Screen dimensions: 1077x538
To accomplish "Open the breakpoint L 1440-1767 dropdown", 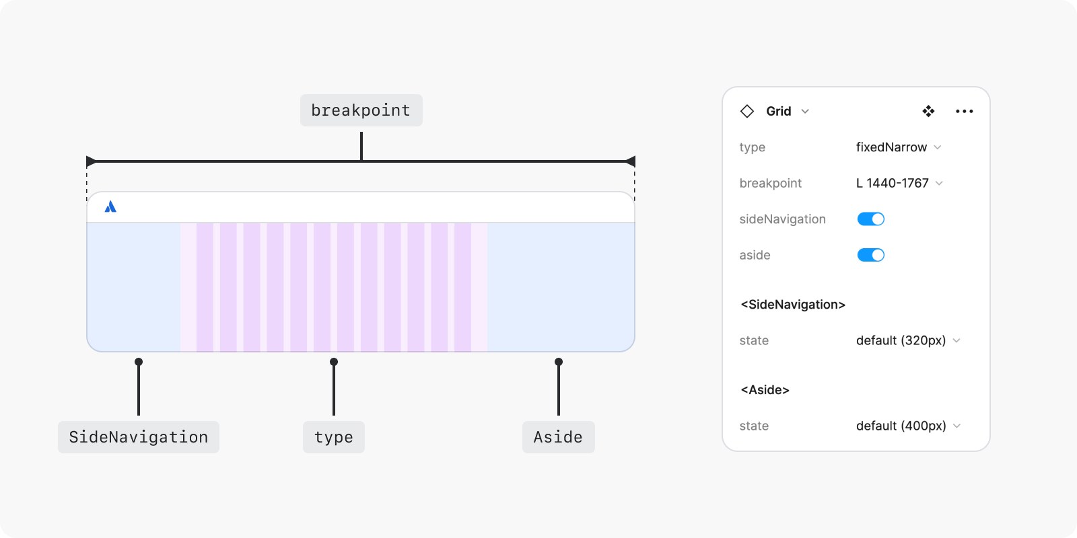I will [x=899, y=183].
